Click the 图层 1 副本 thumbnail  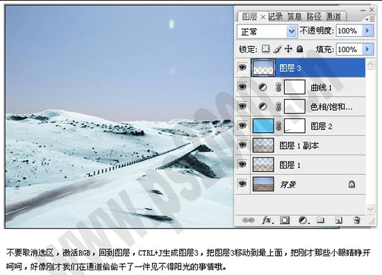pyautogui.click(x=263, y=145)
